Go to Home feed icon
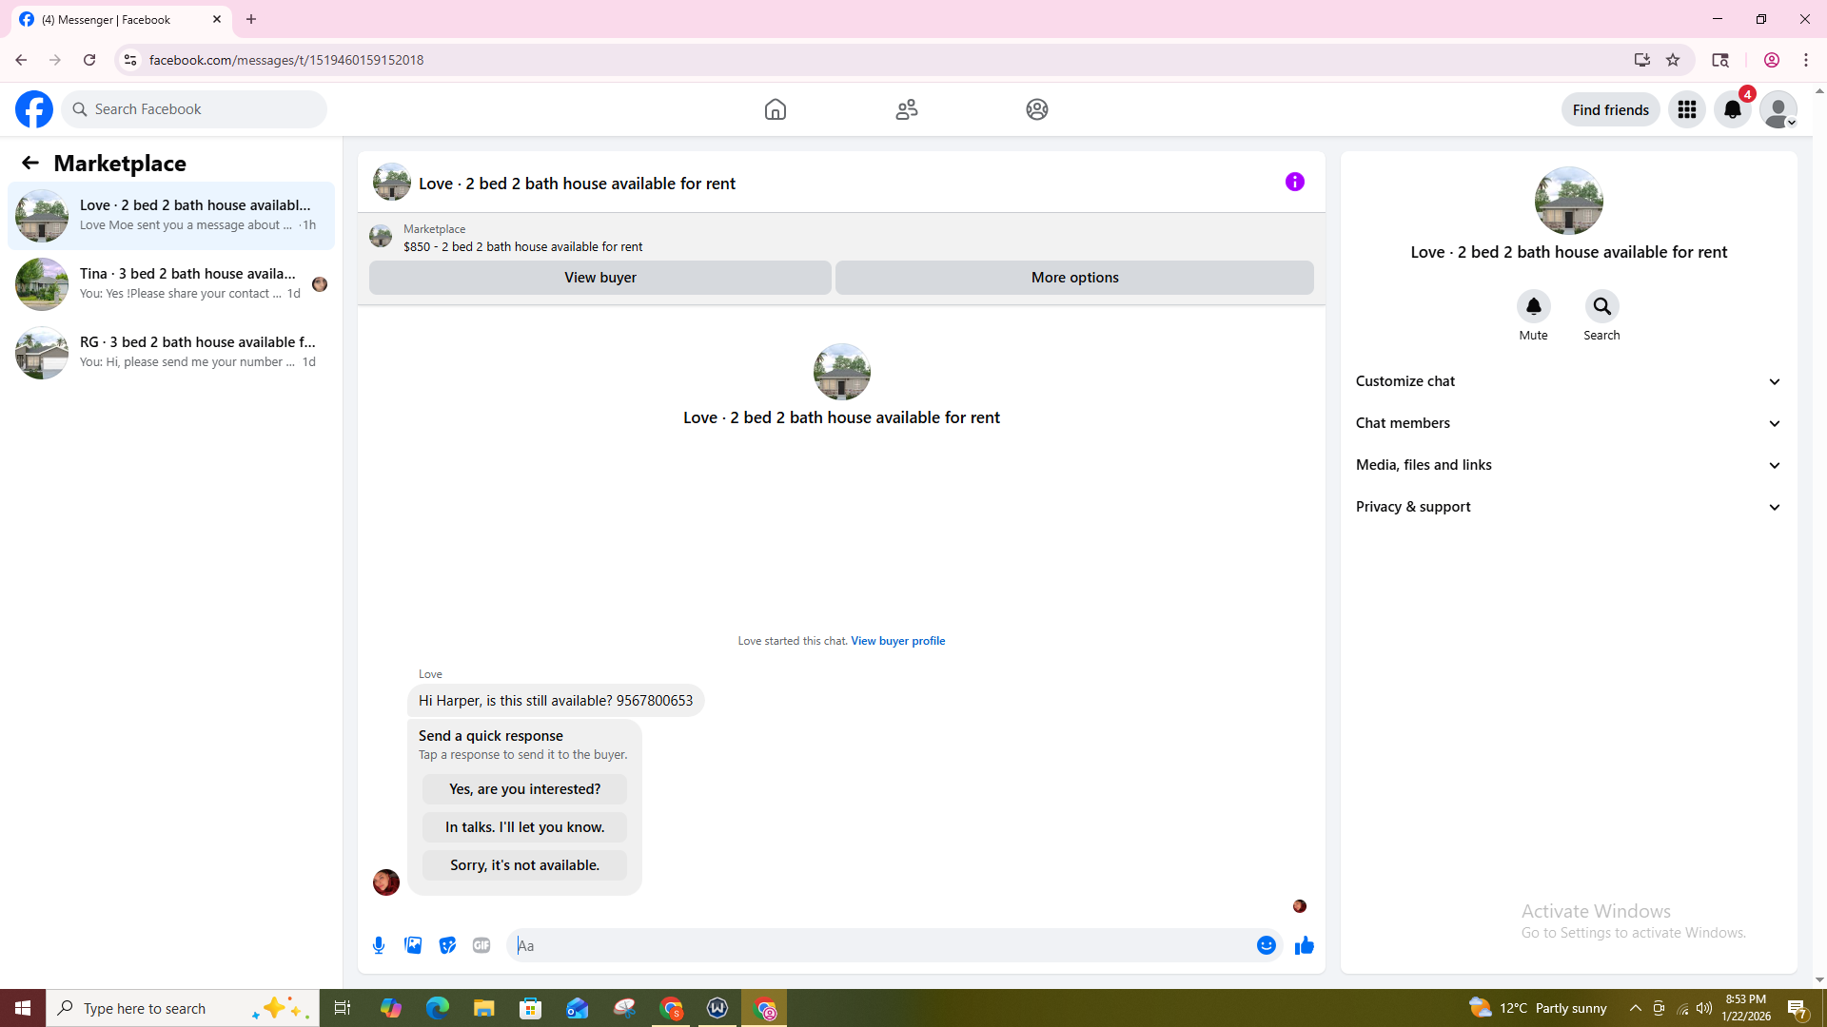1827x1027 pixels. click(776, 109)
